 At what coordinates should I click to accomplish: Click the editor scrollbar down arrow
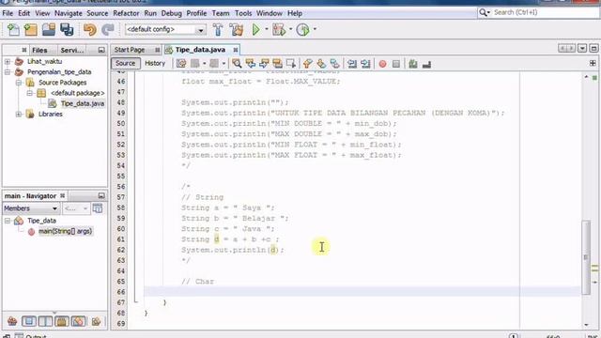(x=586, y=325)
